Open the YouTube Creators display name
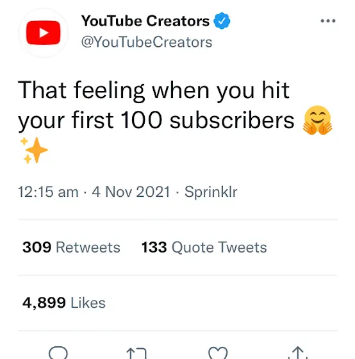 (x=145, y=21)
